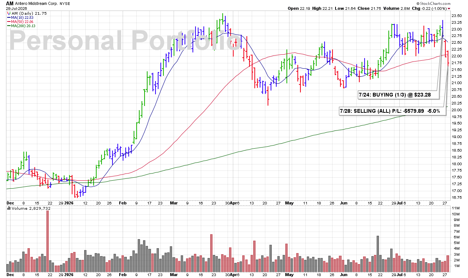Click the Open 22.19 value

299,8
